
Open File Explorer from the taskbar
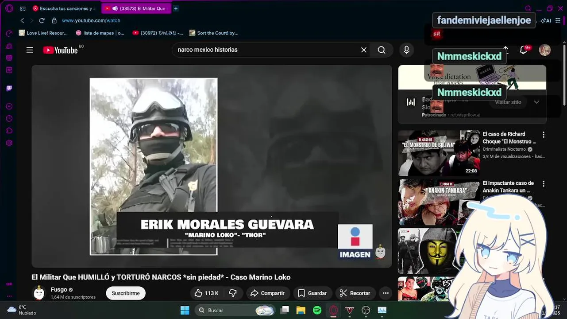pyautogui.click(x=301, y=310)
